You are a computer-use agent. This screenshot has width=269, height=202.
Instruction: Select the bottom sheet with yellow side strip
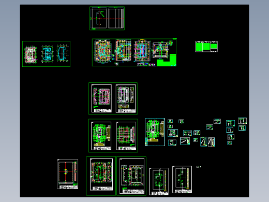click(182, 179)
